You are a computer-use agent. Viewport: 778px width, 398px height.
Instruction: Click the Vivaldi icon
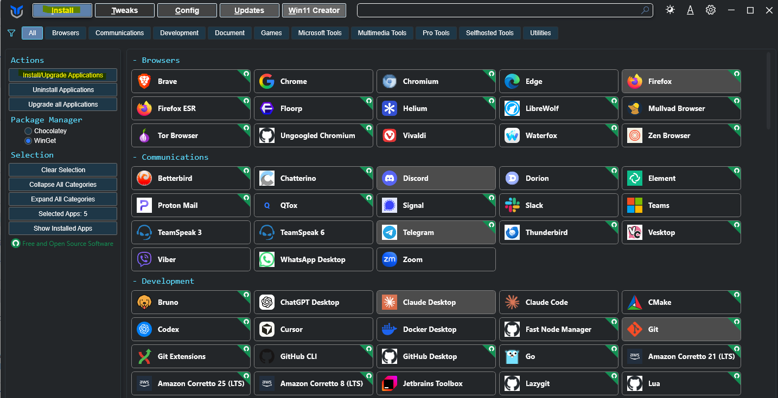tap(390, 135)
